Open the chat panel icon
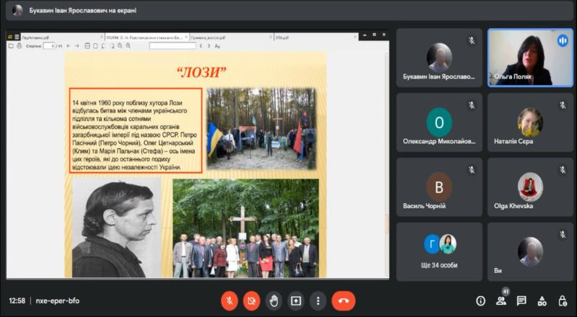This screenshot has width=577, height=317. [521, 301]
